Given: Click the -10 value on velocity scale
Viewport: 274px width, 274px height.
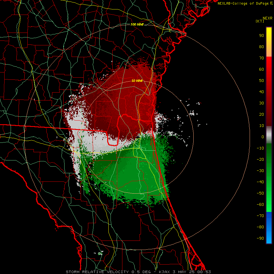Looking at the screenshot, I should coord(260,148).
